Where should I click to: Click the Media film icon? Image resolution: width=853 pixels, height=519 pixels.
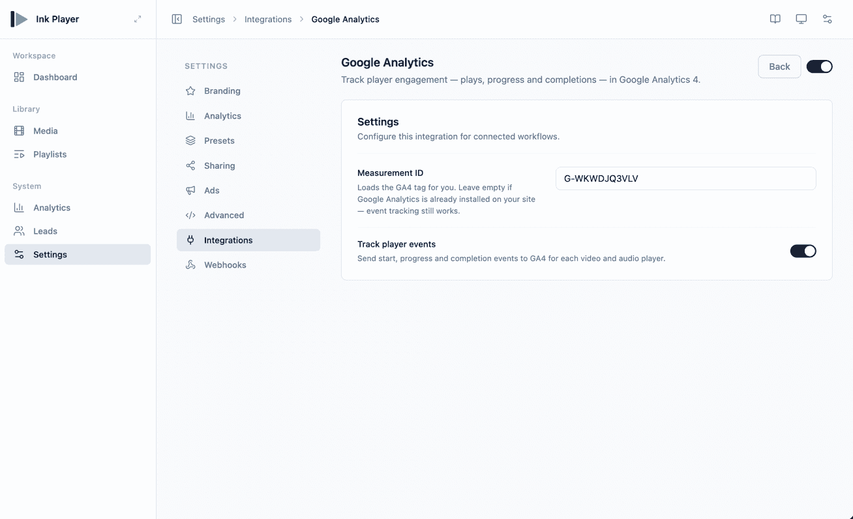click(x=19, y=131)
